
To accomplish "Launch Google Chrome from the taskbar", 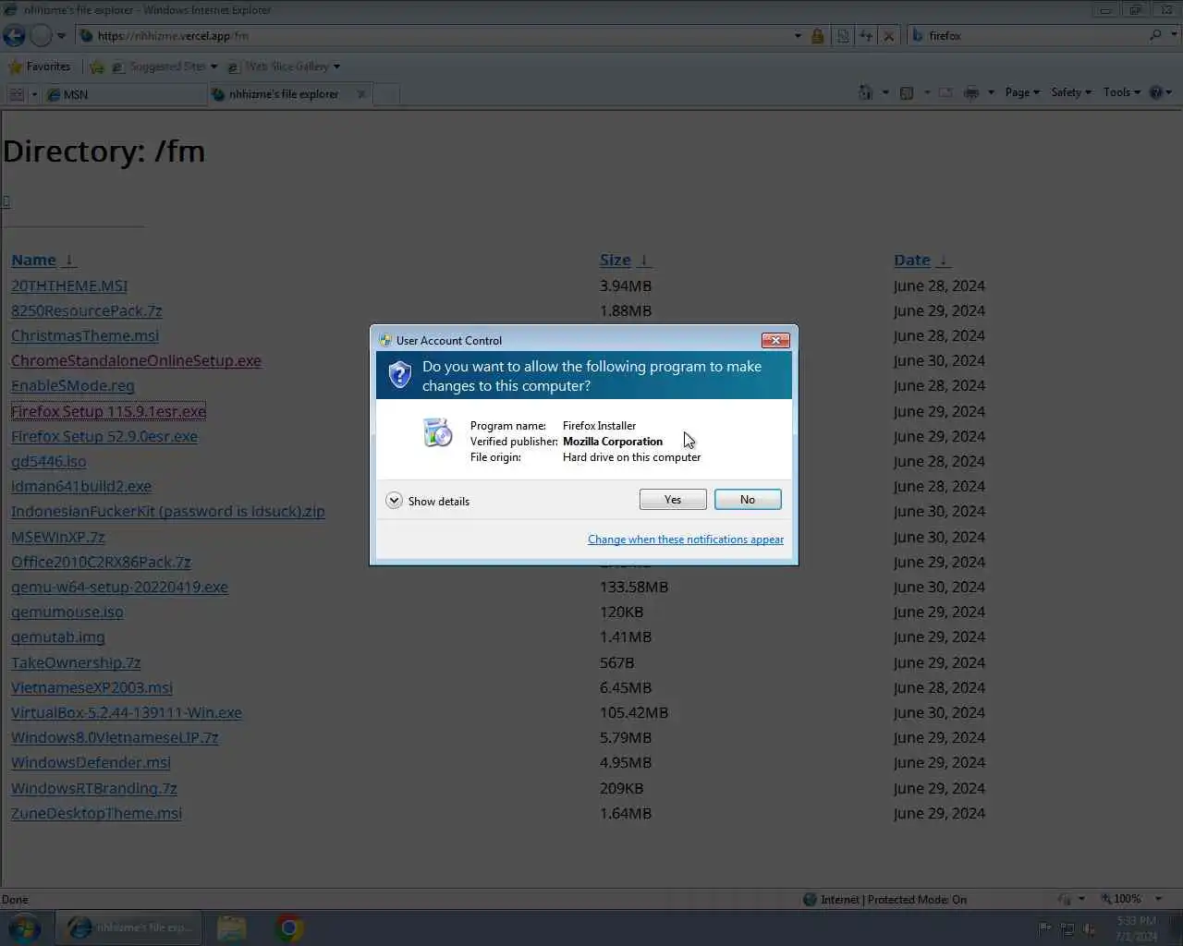I will tap(289, 928).
